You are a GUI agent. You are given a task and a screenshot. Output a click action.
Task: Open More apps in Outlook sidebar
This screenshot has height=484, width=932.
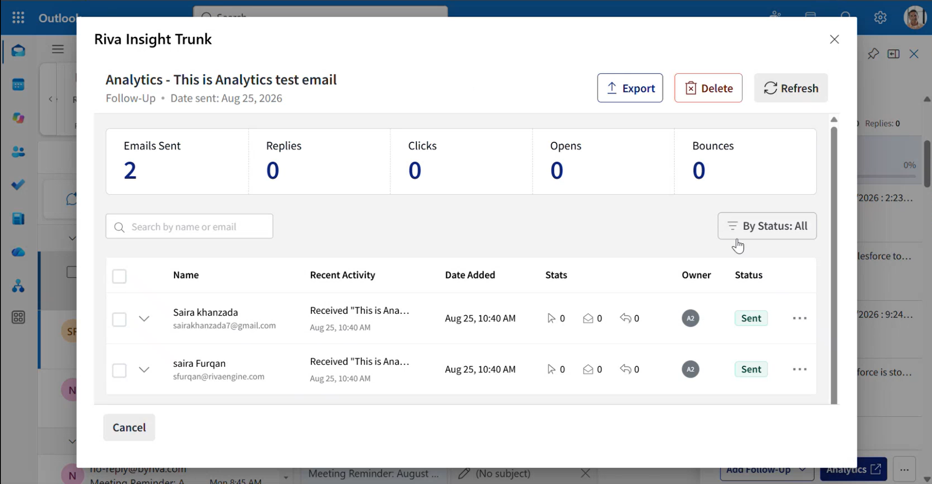click(18, 318)
